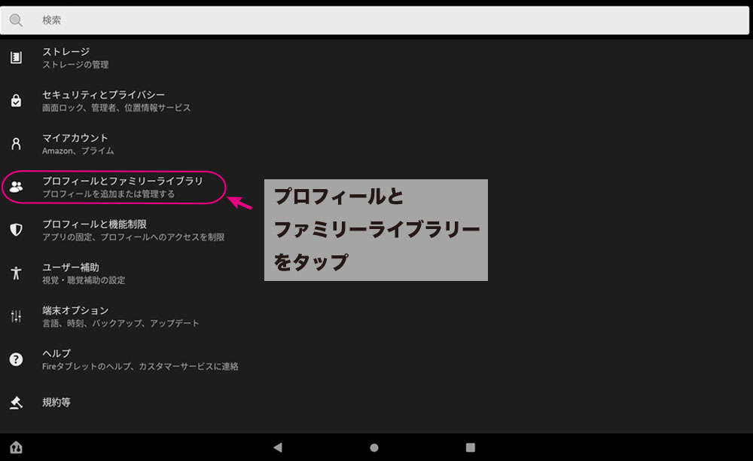
Task: Tap the storage (ストレージ) icon
Action: [16, 58]
